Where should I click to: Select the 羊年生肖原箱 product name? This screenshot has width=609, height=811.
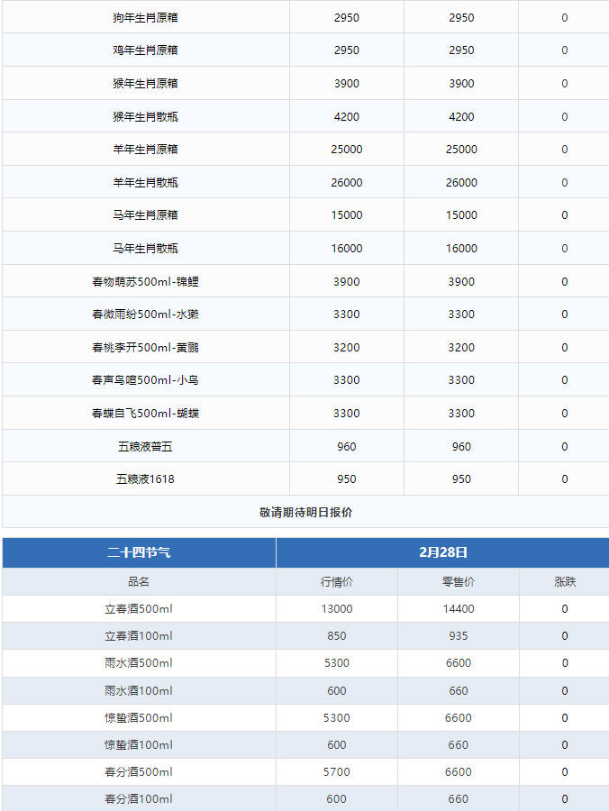click(145, 150)
